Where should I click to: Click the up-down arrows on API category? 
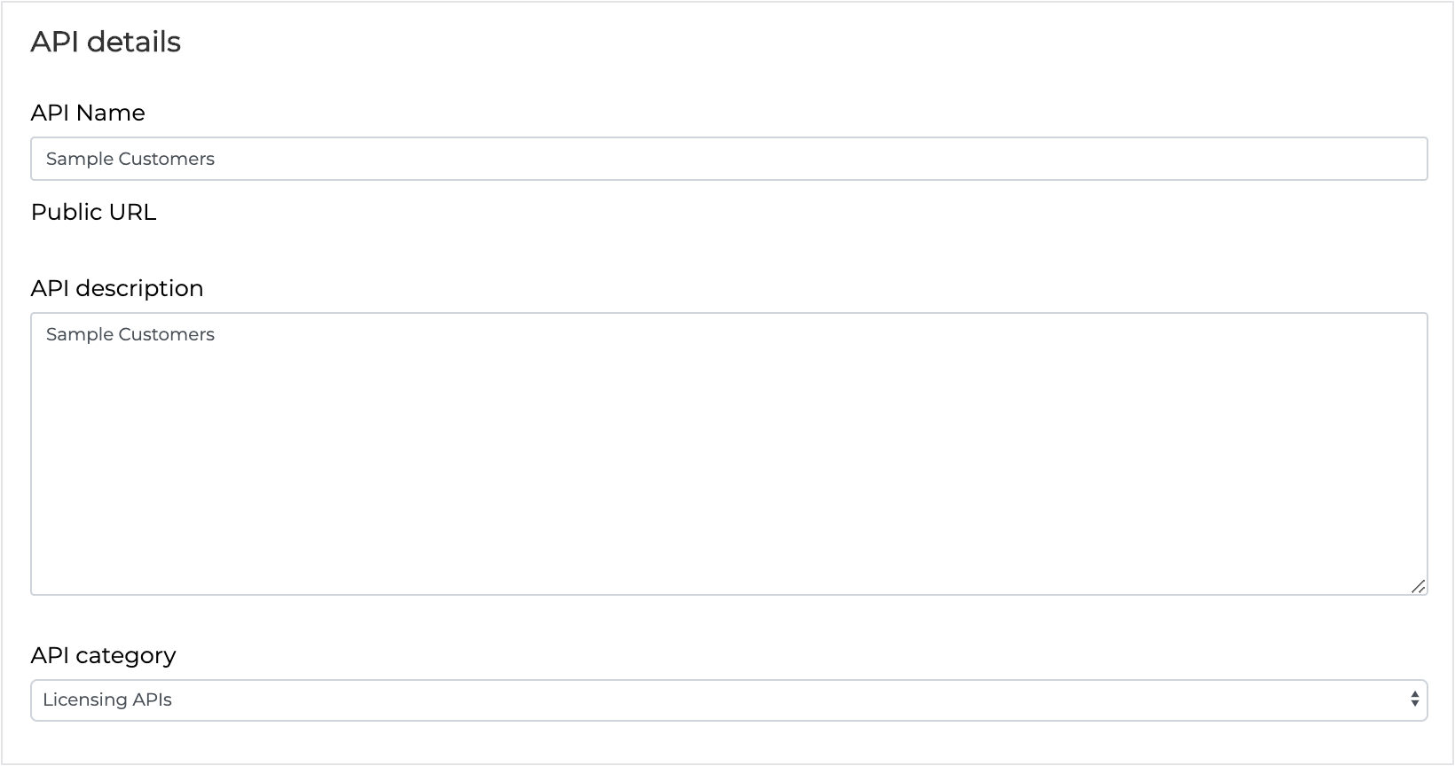tap(1414, 700)
